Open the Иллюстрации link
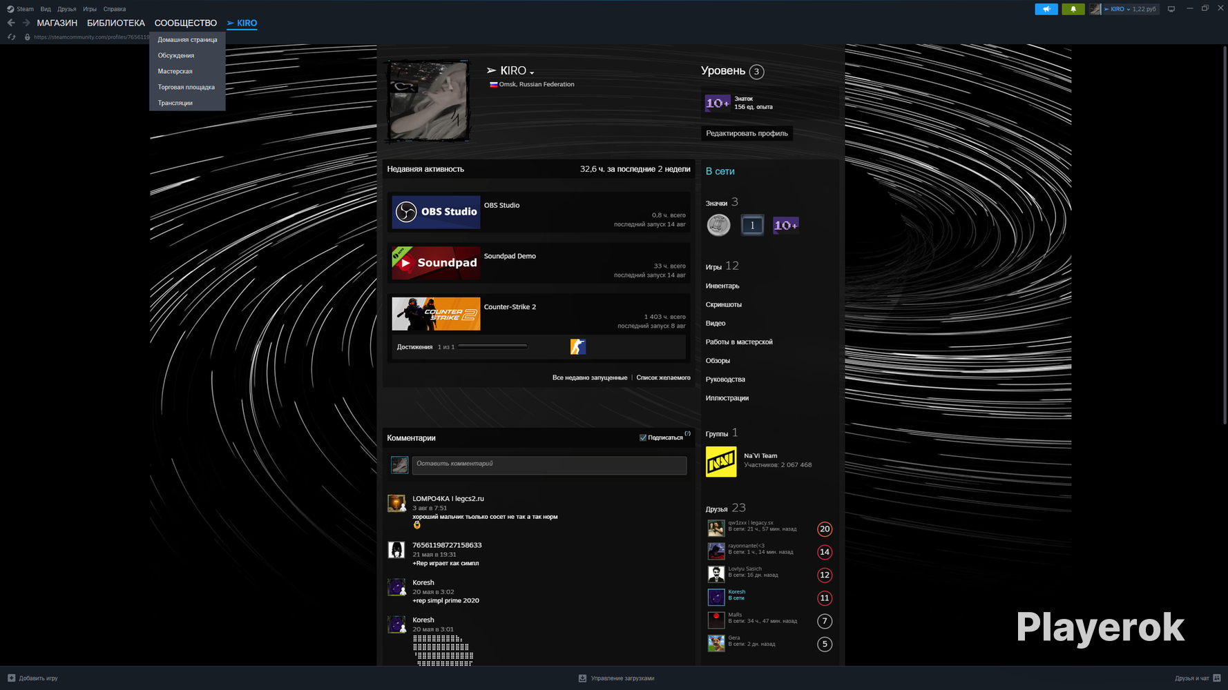The image size is (1228, 690). (x=727, y=397)
